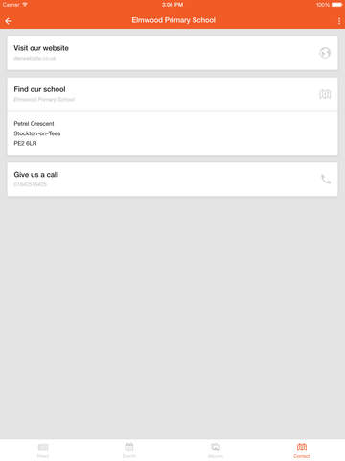Select the Contact tab
This screenshot has width=345, height=461.
[x=302, y=450]
